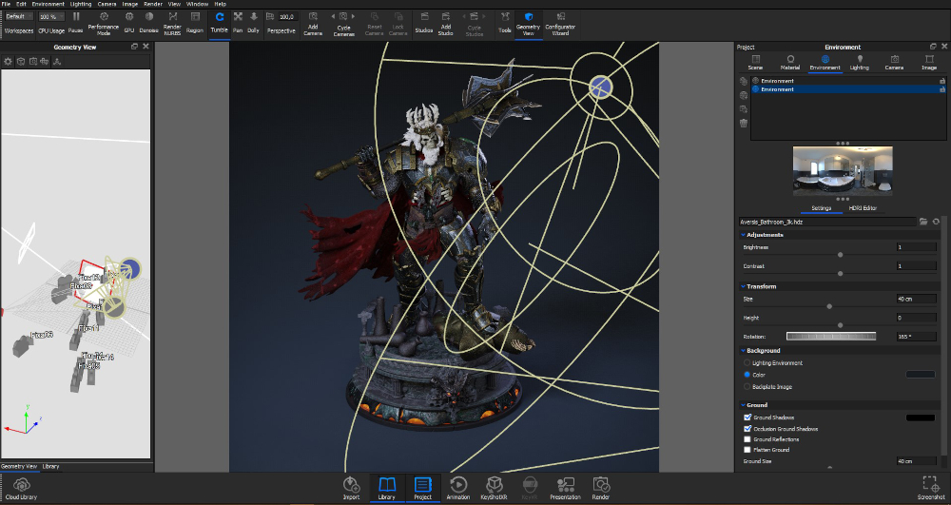Cycle to next camera arrow
The height and width of the screenshot is (505, 951).
pyautogui.click(x=354, y=16)
